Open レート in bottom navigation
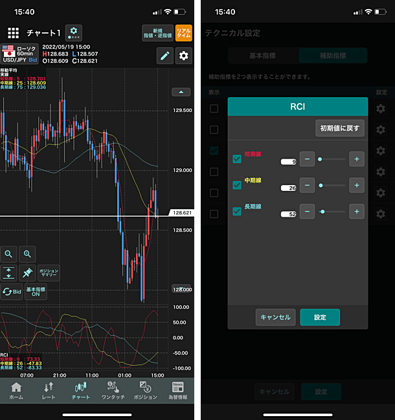 coord(49,391)
